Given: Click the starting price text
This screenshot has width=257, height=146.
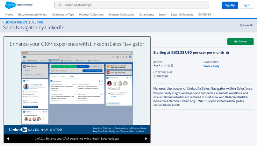Looking at the screenshot, I should (x=189, y=53).
